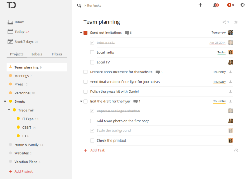Open comments on Prepare announcement task

click(x=158, y=72)
